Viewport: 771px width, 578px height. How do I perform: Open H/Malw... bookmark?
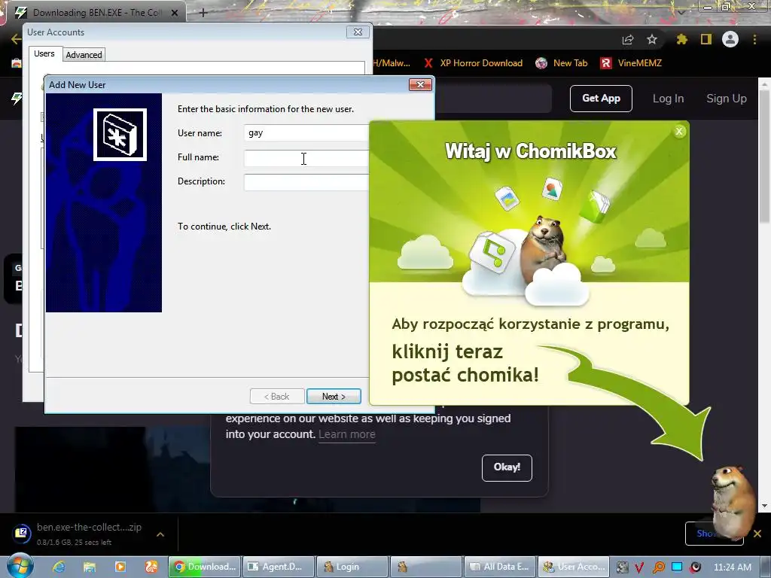click(x=392, y=63)
